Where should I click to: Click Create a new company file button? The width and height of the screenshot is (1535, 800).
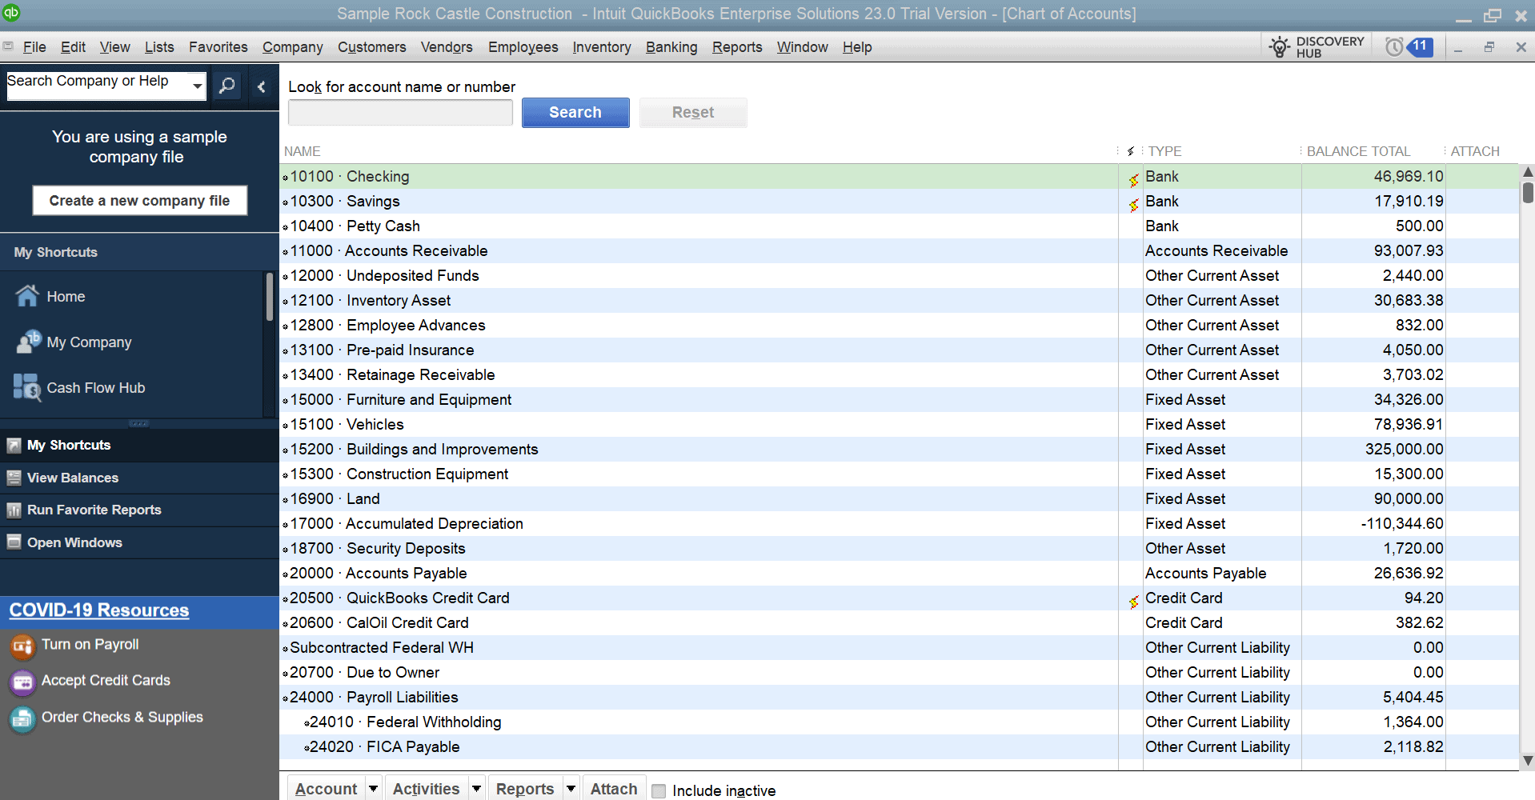click(x=139, y=201)
